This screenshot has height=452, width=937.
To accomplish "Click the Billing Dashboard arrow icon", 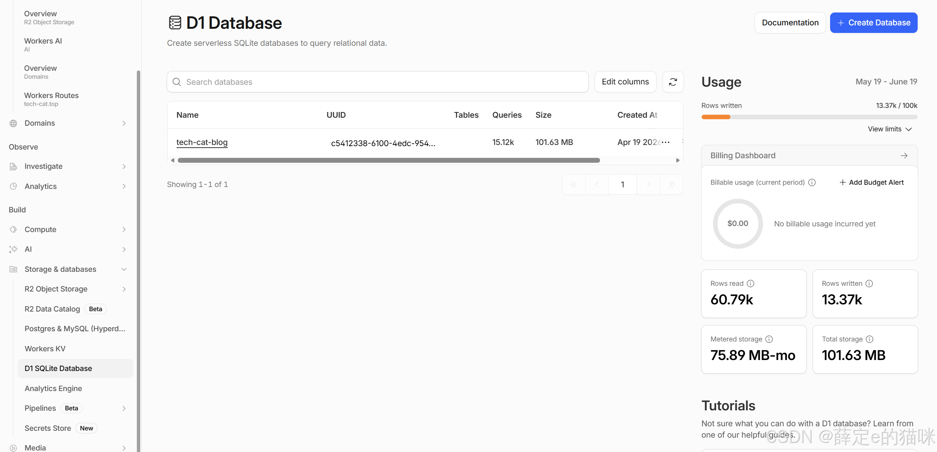I will click(x=904, y=156).
